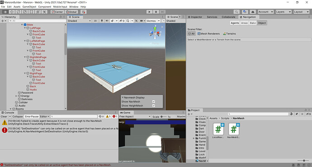
Task: Select the Rotate tool in toolbar
Action: pyautogui.click(x=18, y=12)
